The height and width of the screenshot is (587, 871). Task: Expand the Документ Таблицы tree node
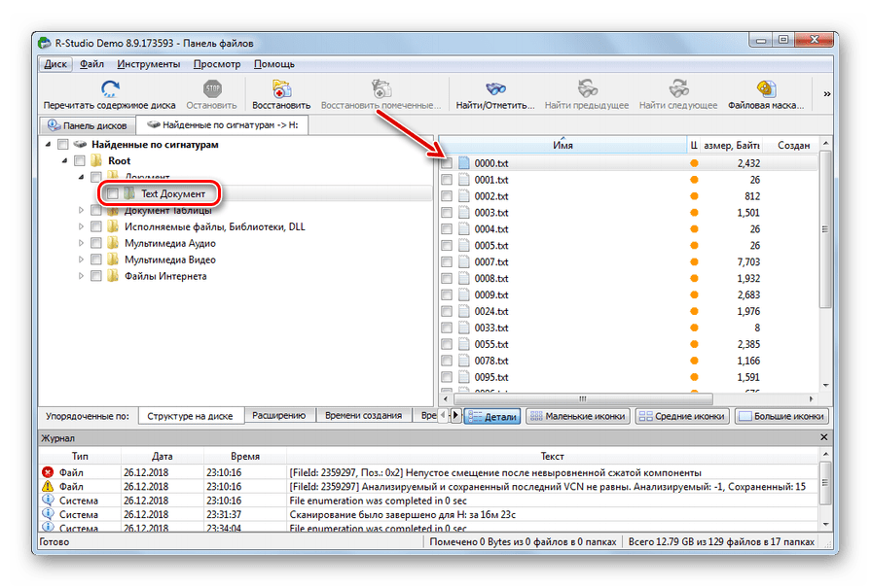click(x=82, y=211)
